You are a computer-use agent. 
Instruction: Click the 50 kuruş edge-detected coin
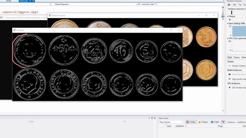tap(64, 50)
